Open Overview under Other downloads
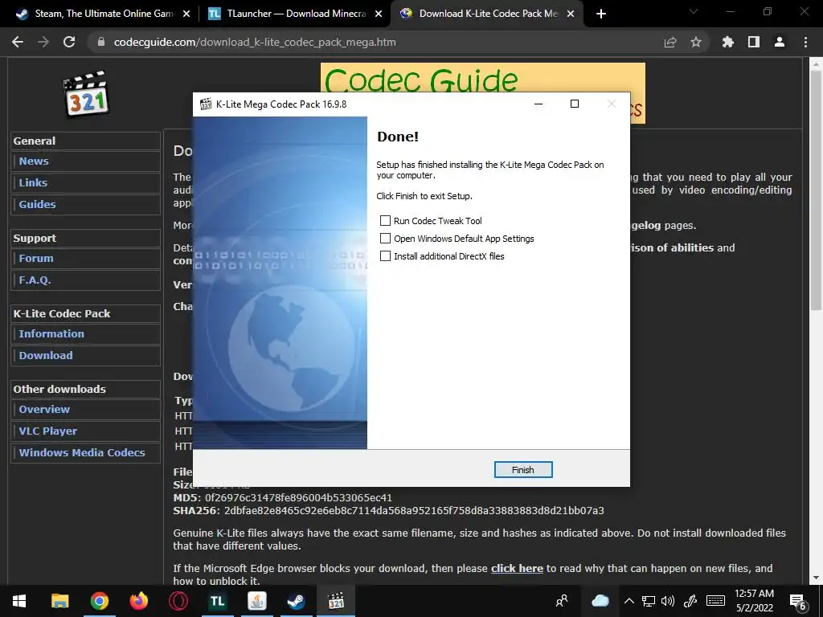 [x=44, y=409]
